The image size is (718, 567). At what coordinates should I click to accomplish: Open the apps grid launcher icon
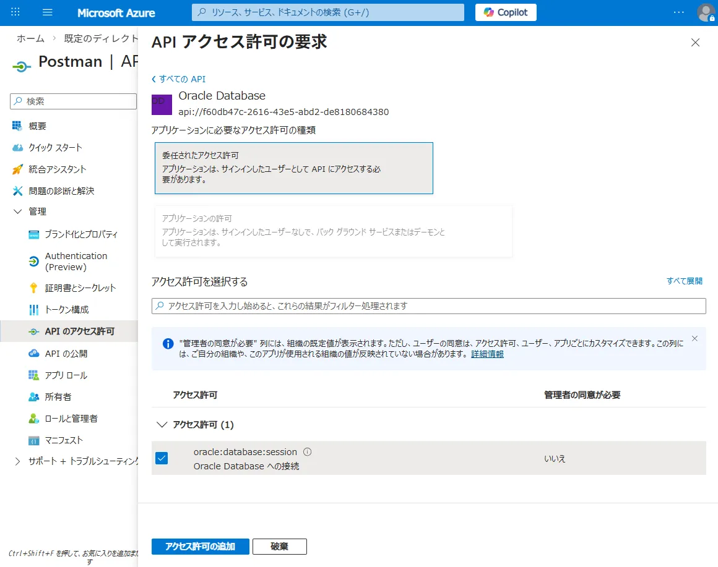click(x=16, y=12)
